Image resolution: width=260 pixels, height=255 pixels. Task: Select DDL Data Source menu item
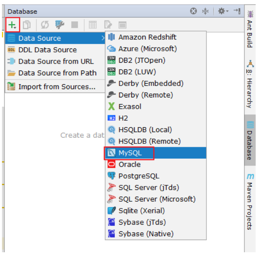click(55, 50)
